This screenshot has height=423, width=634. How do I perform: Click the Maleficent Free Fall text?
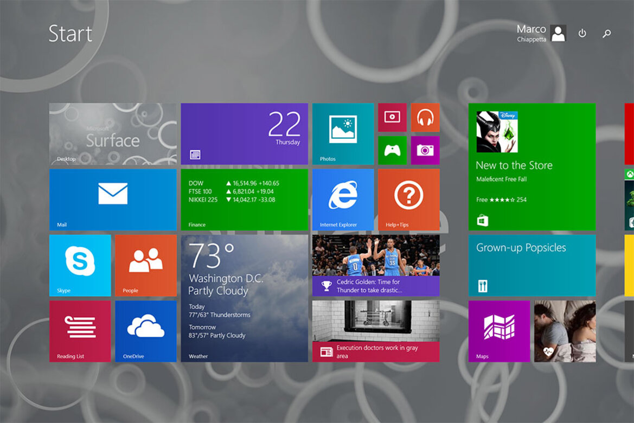[x=501, y=179]
